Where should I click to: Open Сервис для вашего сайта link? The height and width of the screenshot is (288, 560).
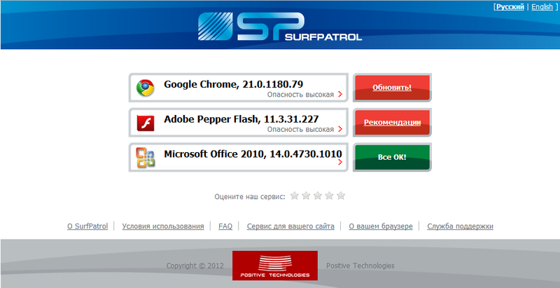290,226
